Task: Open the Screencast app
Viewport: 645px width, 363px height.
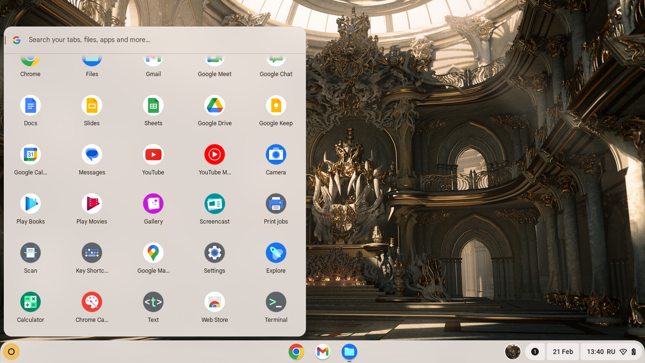Action: coord(215,204)
